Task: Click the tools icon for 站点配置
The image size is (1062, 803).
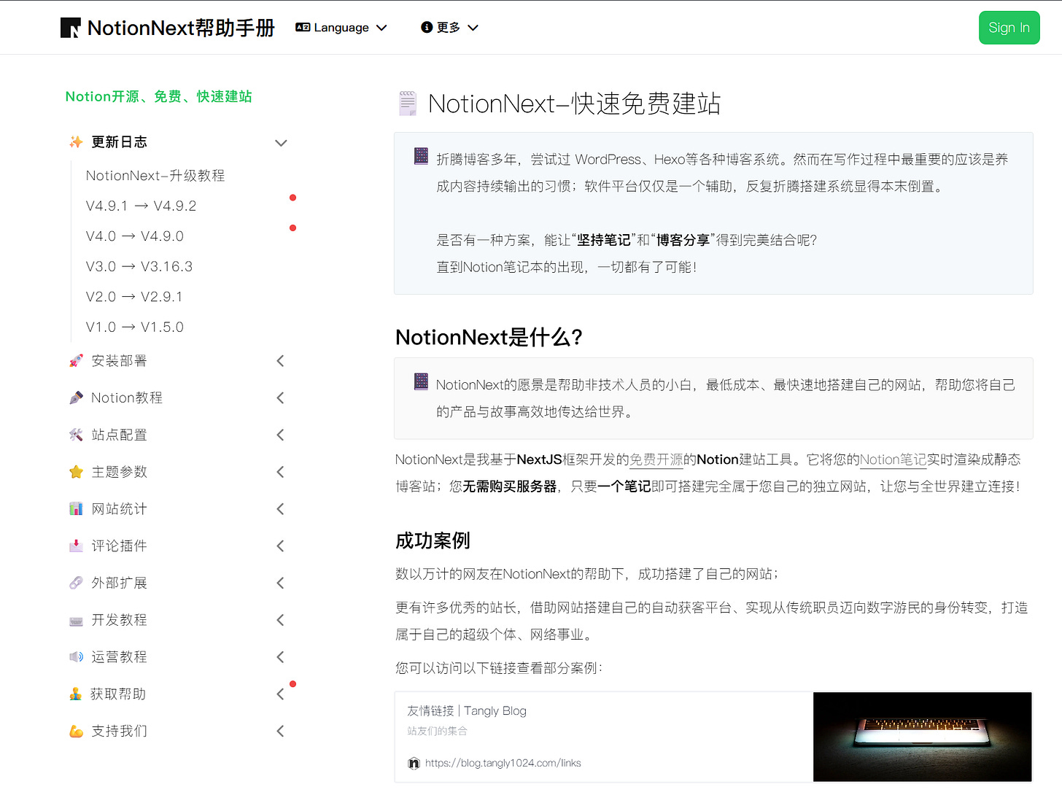Action: (x=76, y=435)
